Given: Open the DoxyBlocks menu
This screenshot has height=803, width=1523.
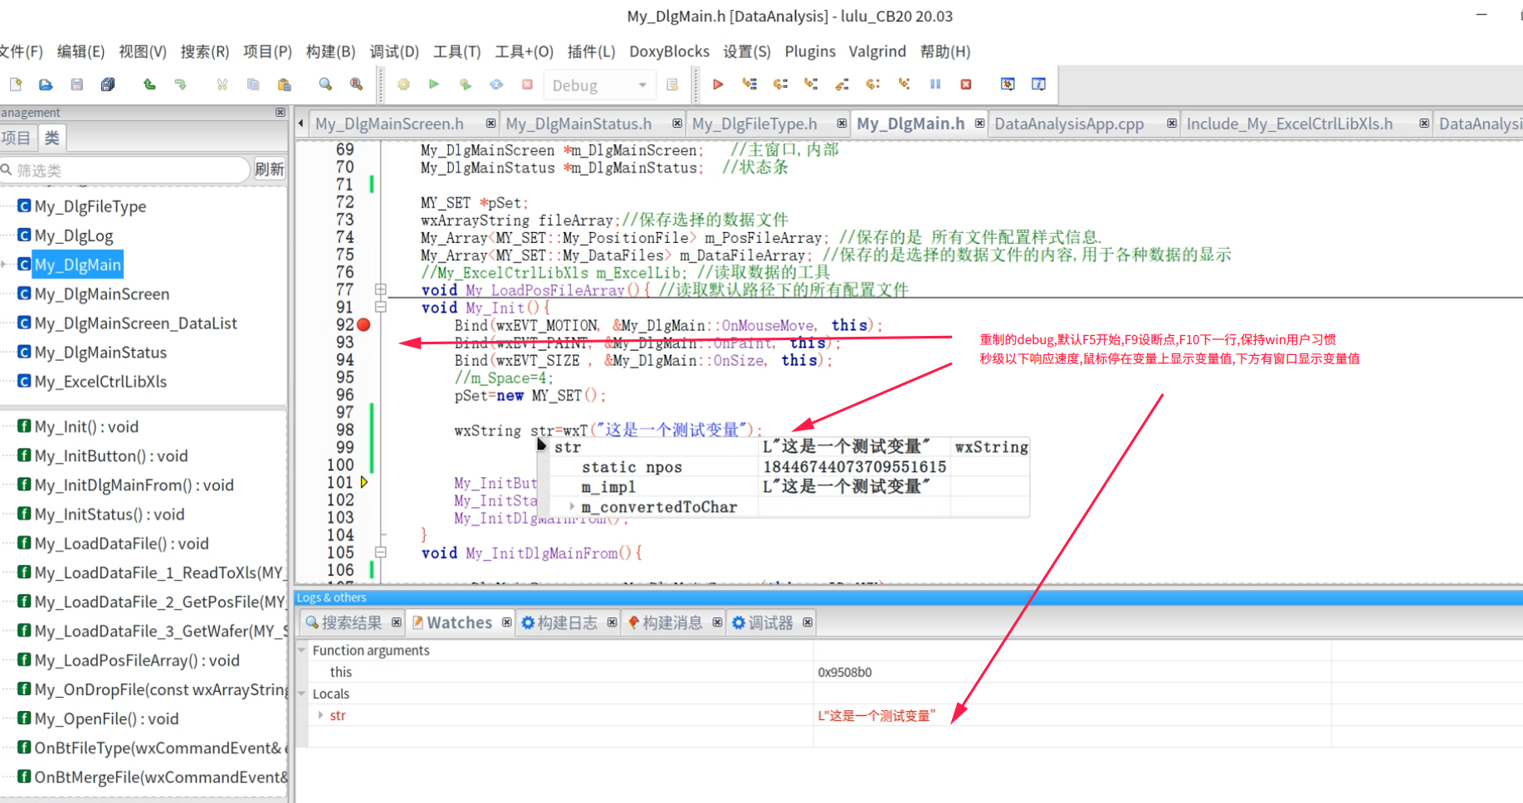Looking at the screenshot, I should [x=669, y=51].
